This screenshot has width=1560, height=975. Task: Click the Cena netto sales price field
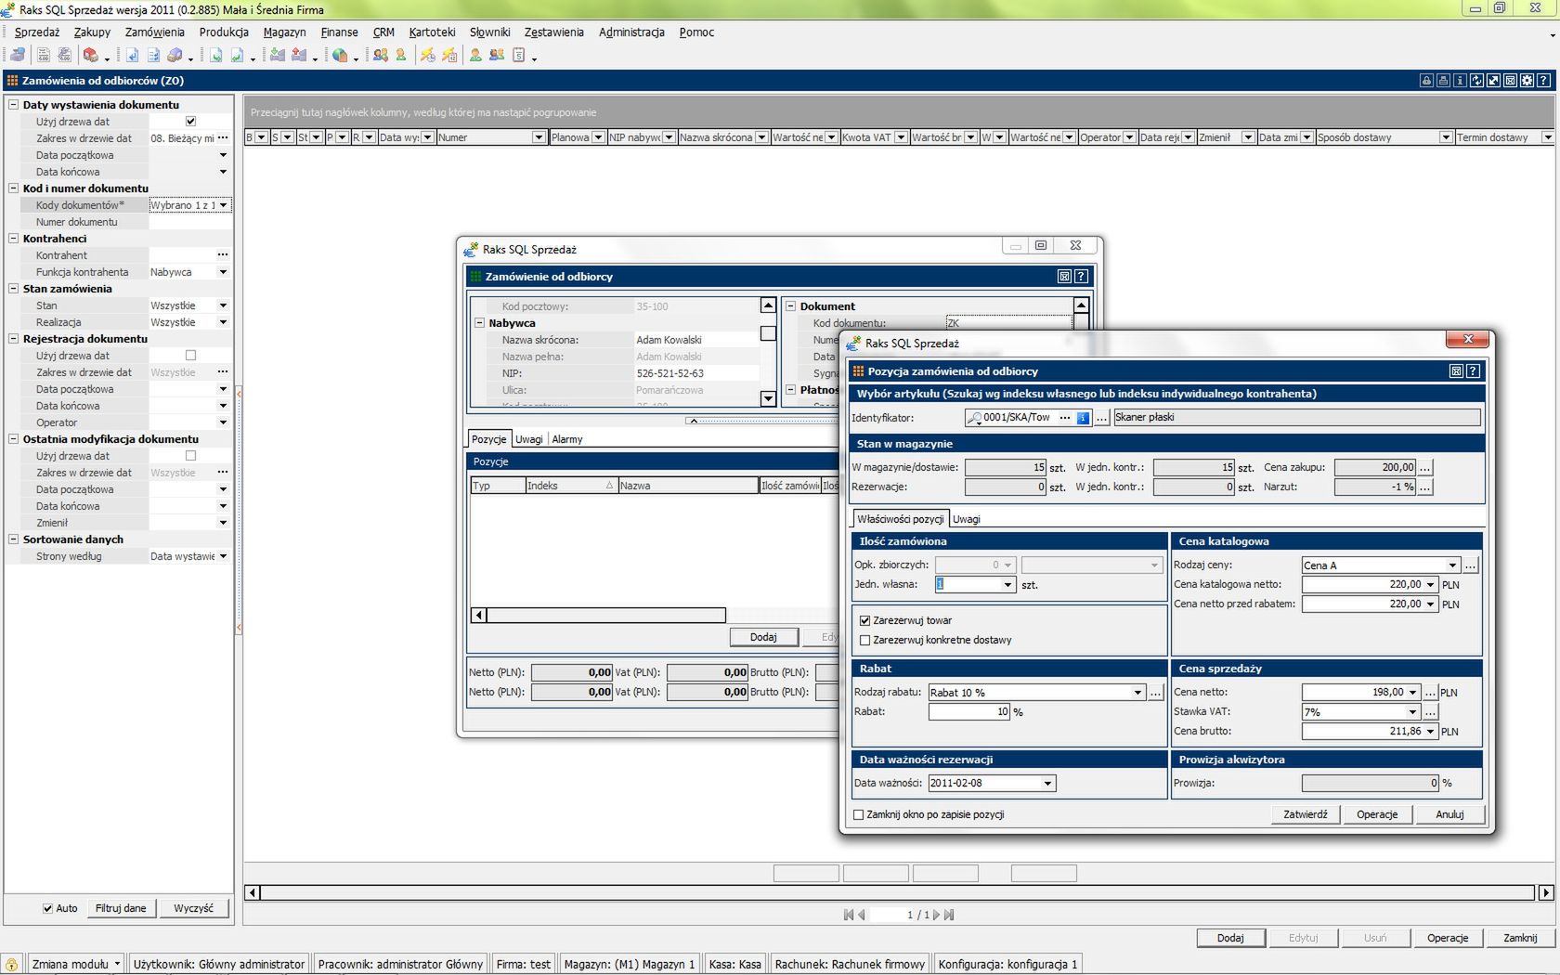[x=1354, y=692]
